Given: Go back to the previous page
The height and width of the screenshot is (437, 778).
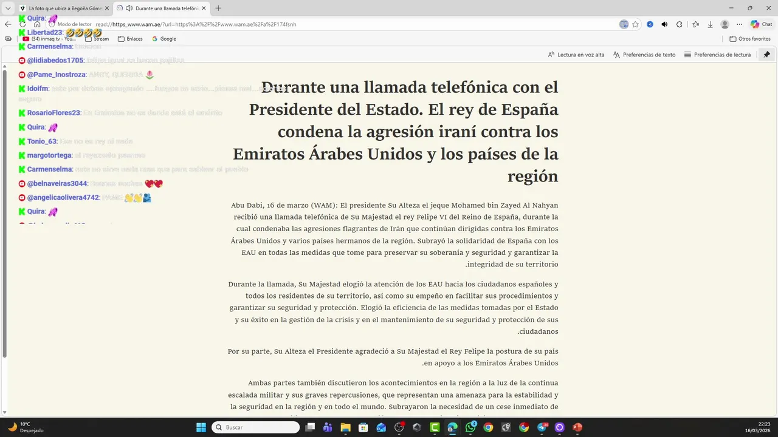Looking at the screenshot, I should [x=8, y=24].
